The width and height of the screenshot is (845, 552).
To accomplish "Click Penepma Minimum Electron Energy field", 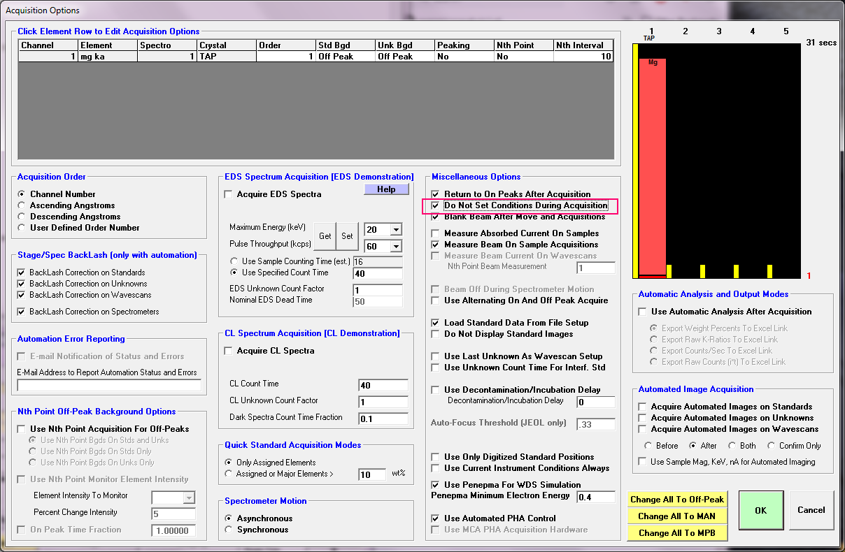I will click(x=595, y=497).
